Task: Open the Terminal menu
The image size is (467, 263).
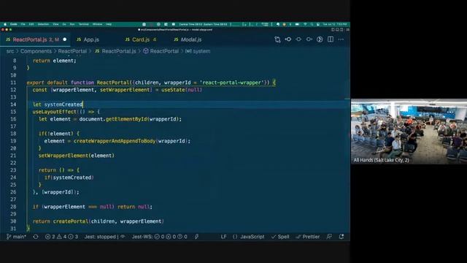Action: pyautogui.click(x=84, y=24)
